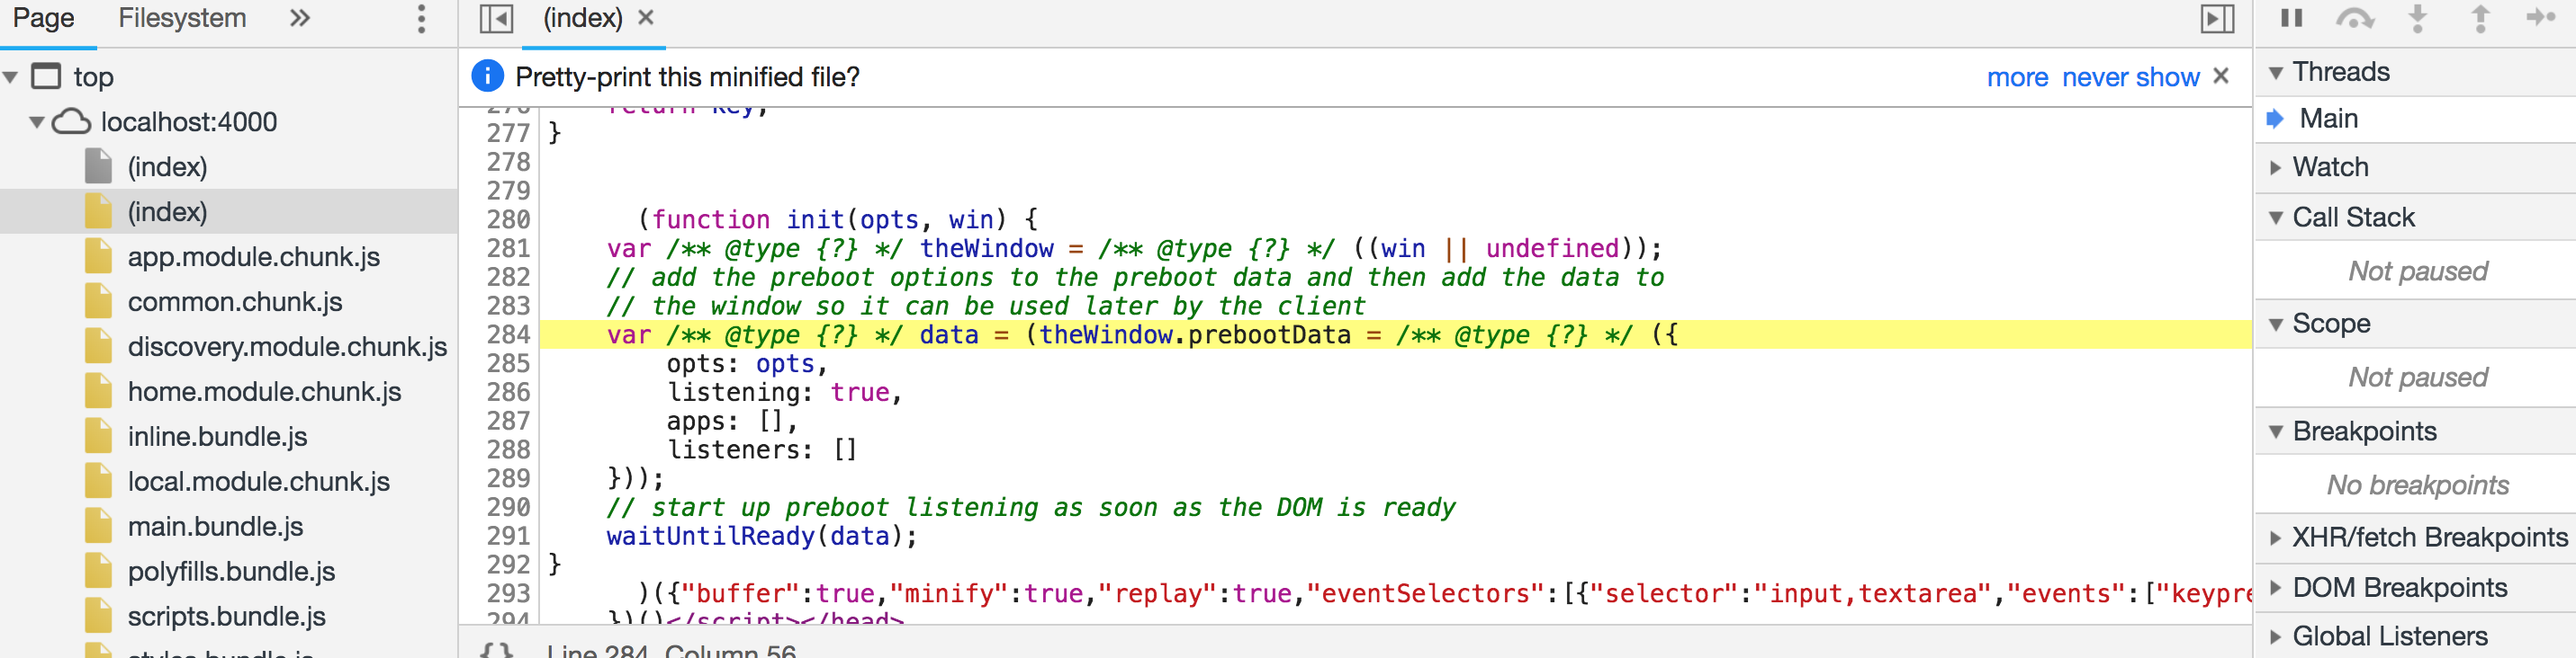The height and width of the screenshot is (658, 2576).
Task: Collapse the localhost:4000 tree node
Action: point(37,122)
